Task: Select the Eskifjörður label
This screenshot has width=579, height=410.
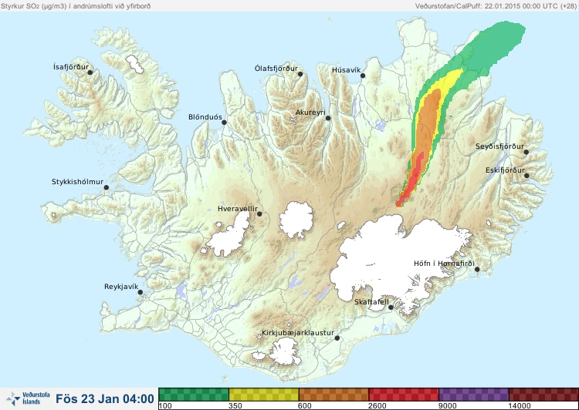Action: click(x=505, y=170)
